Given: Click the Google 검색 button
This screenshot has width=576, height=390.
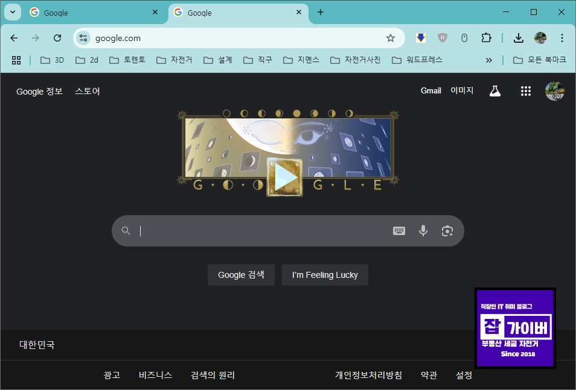Looking at the screenshot, I should pyautogui.click(x=241, y=275).
